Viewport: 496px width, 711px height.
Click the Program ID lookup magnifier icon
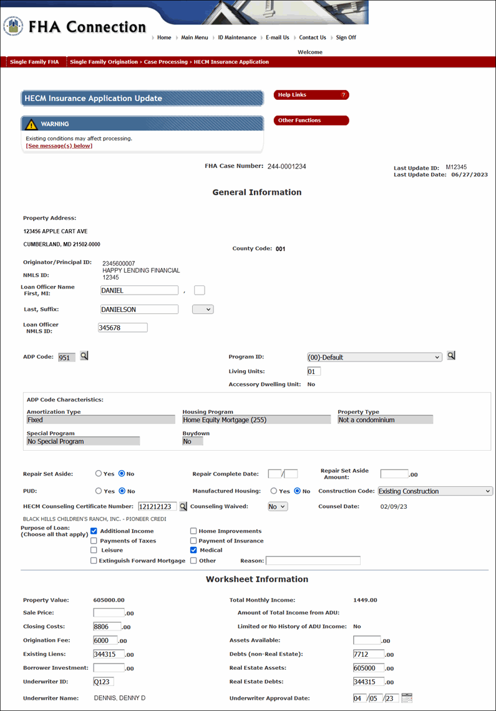[450, 356]
